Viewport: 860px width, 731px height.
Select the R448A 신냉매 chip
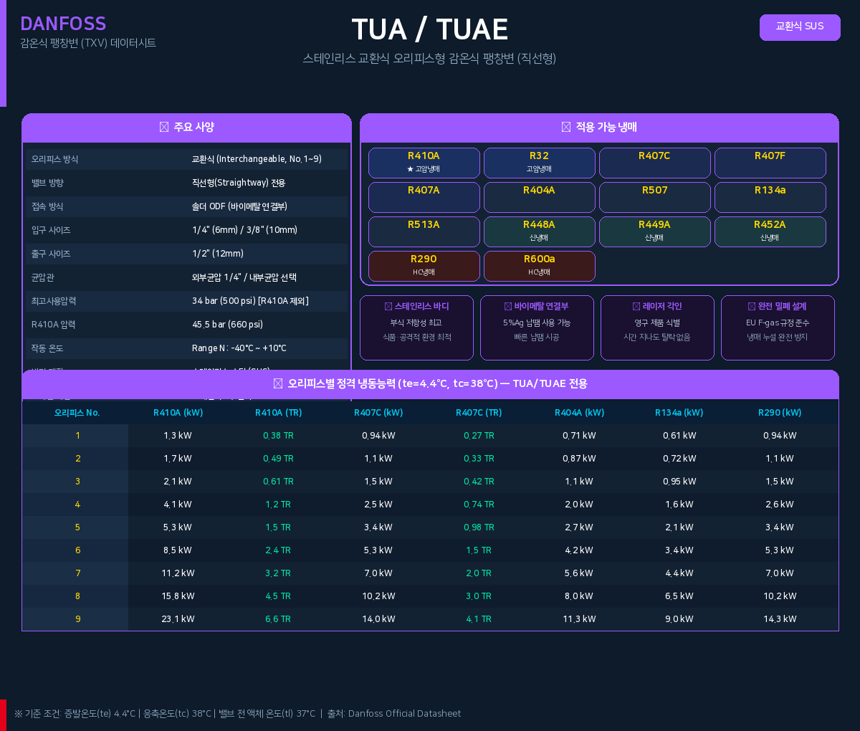tap(540, 231)
